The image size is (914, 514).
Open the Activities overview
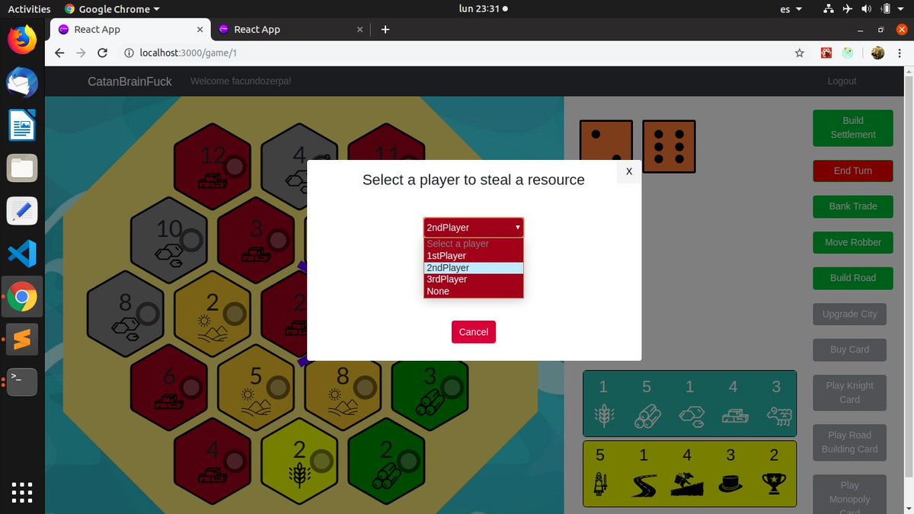pos(29,9)
